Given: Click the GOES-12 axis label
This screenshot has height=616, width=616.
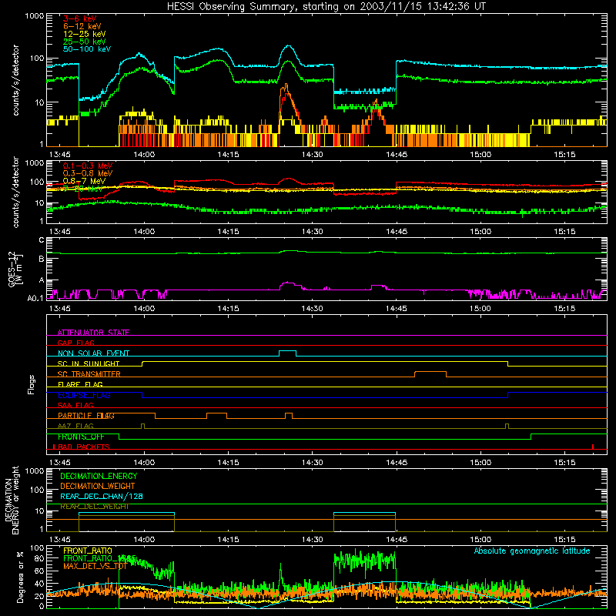Looking at the screenshot, I should pyautogui.click(x=15, y=269).
